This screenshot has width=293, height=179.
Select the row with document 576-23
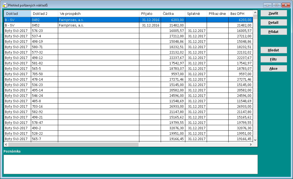pyautogui.click(x=44, y=31)
